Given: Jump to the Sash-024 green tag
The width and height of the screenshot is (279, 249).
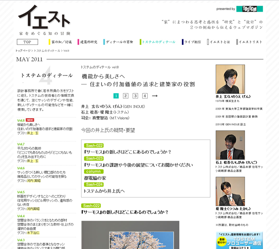Looking at the screenshot, I should click(93, 184).
